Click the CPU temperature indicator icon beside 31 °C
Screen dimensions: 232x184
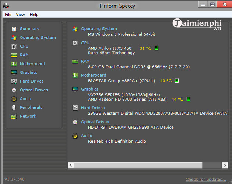pos(157,48)
